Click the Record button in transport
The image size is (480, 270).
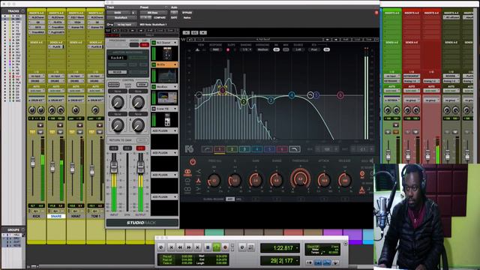click(x=225, y=247)
